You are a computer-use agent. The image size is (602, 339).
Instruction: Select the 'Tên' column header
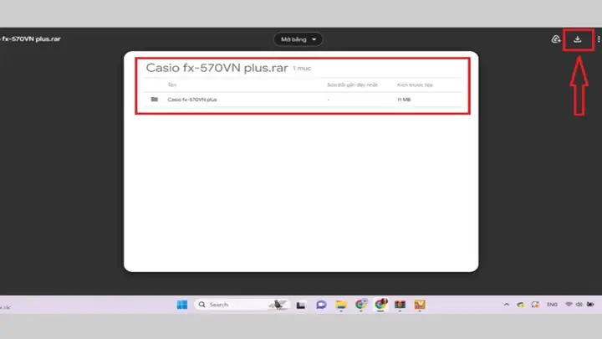pos(171,85)
